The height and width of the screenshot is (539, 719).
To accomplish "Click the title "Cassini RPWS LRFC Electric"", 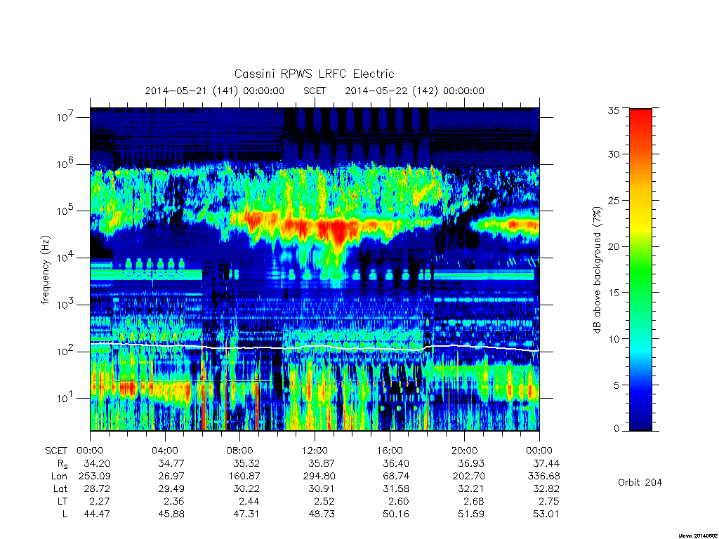I will [314, 74].
